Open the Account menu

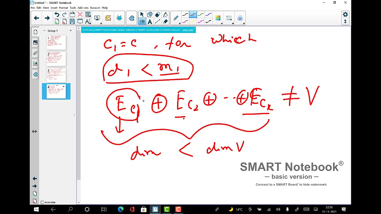coord(95,8)
